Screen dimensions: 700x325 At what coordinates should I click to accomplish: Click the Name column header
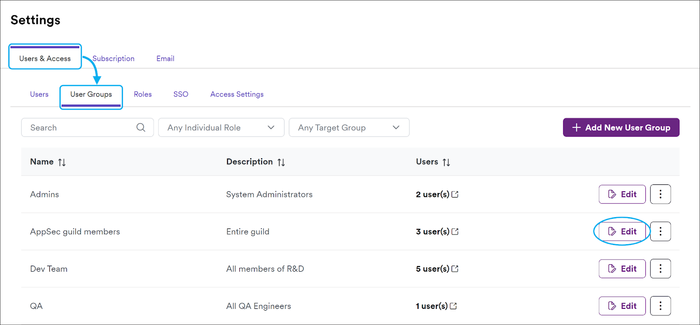point(42,162)
